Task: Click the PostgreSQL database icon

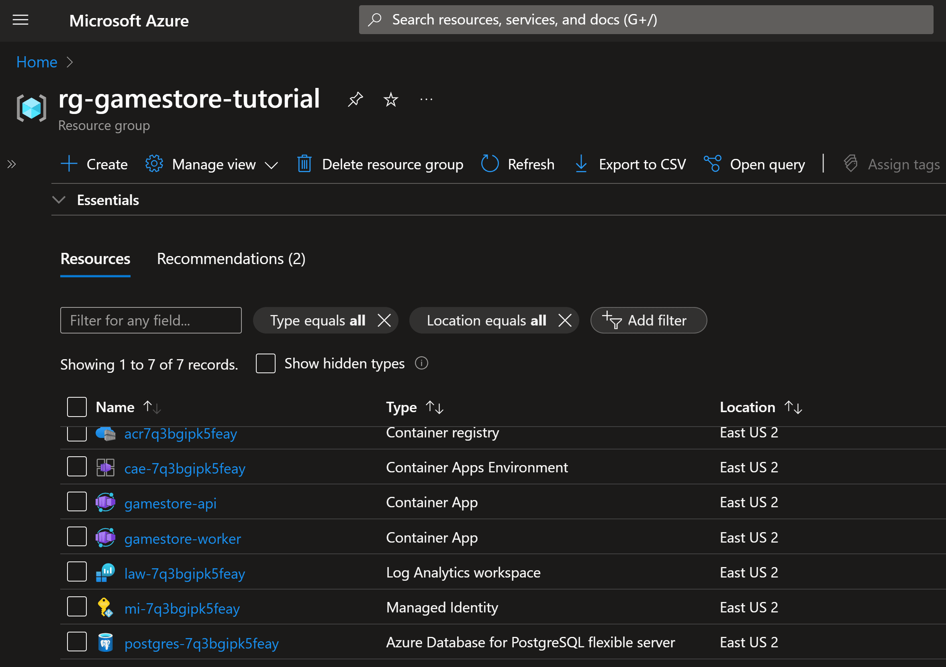Action: tap(106, 643)
